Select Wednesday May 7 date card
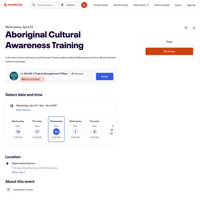Image resolution: width=200 pixels, height=200 pixels. [75, 129]
